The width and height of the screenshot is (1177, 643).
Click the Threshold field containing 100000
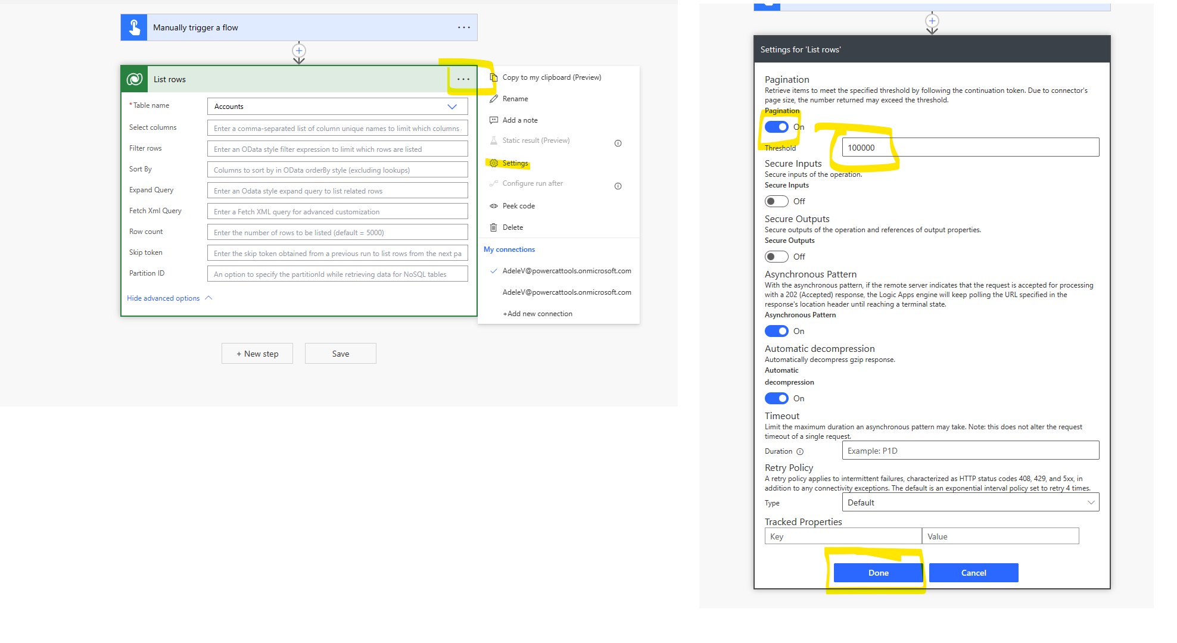(970, 146)
